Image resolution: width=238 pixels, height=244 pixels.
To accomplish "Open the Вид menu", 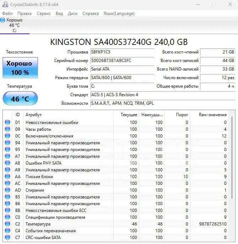I will pos(59,14).
